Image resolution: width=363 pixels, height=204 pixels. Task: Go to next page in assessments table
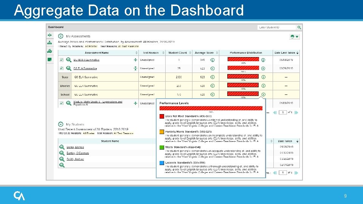[x=296, y=113]
